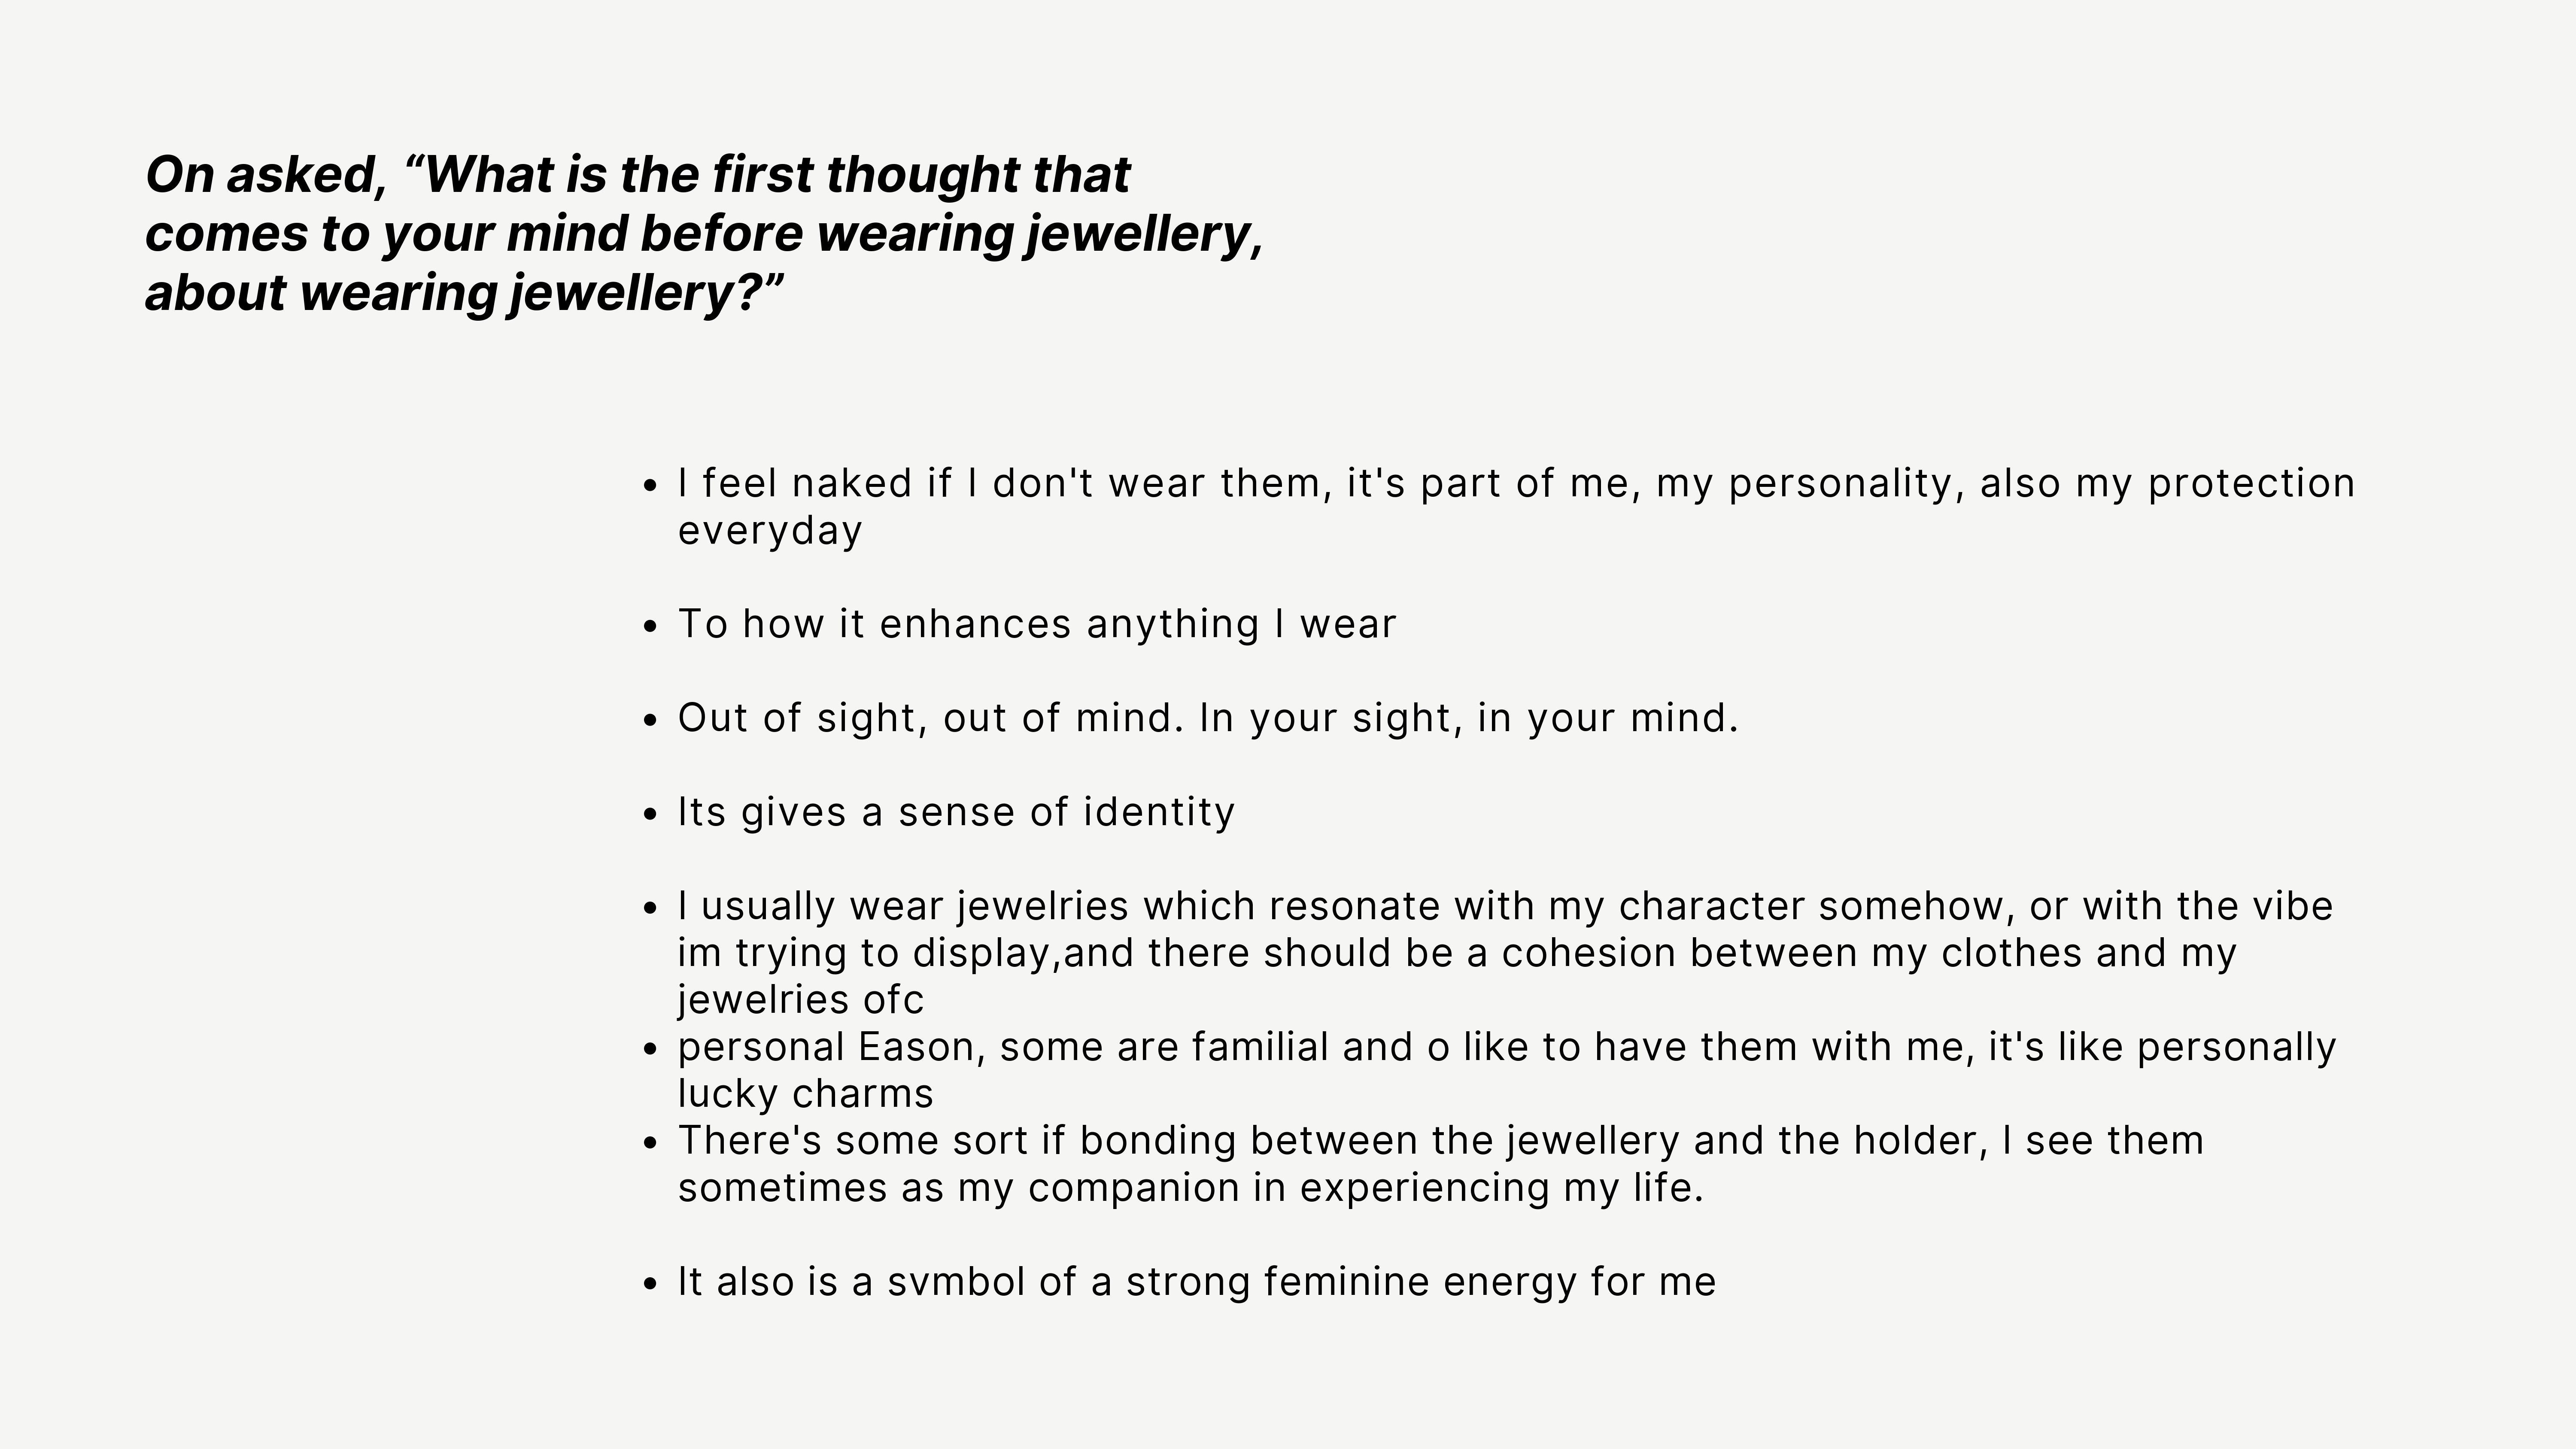The image size is (2576, 1449).
Task: Click the heading line starting "On asked"
Action: [x=637, y=175]
